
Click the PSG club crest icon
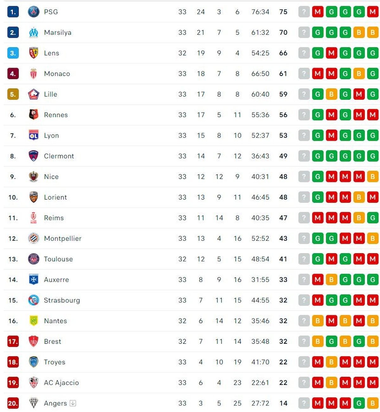[x=34, y=12]
